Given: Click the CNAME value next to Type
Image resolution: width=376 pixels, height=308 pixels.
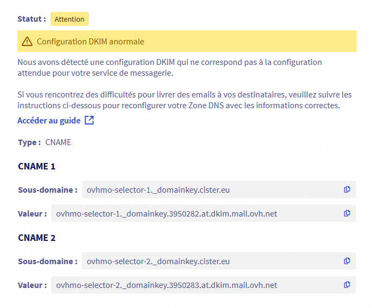Looking at the screenshot, I should [x=58, y=142].
